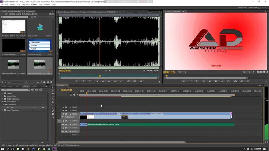Open the Sequence menu
The image size is (269, 151).
(x=26, y=5)
